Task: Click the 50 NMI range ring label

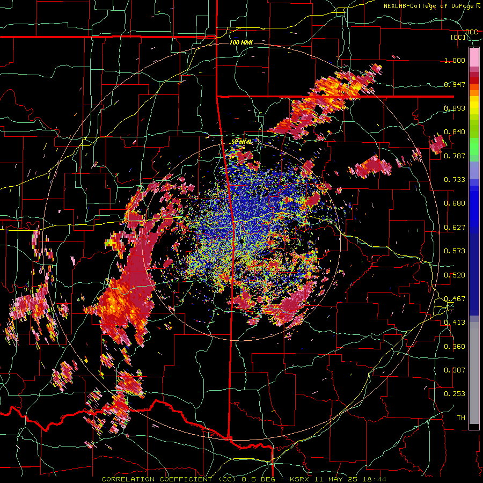Action: coord(241,142)
